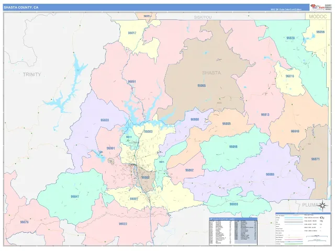The height and width of the screenshot is (251, 335).
Task: Select ZIP code 96051 label
Action: coord(132,82)
